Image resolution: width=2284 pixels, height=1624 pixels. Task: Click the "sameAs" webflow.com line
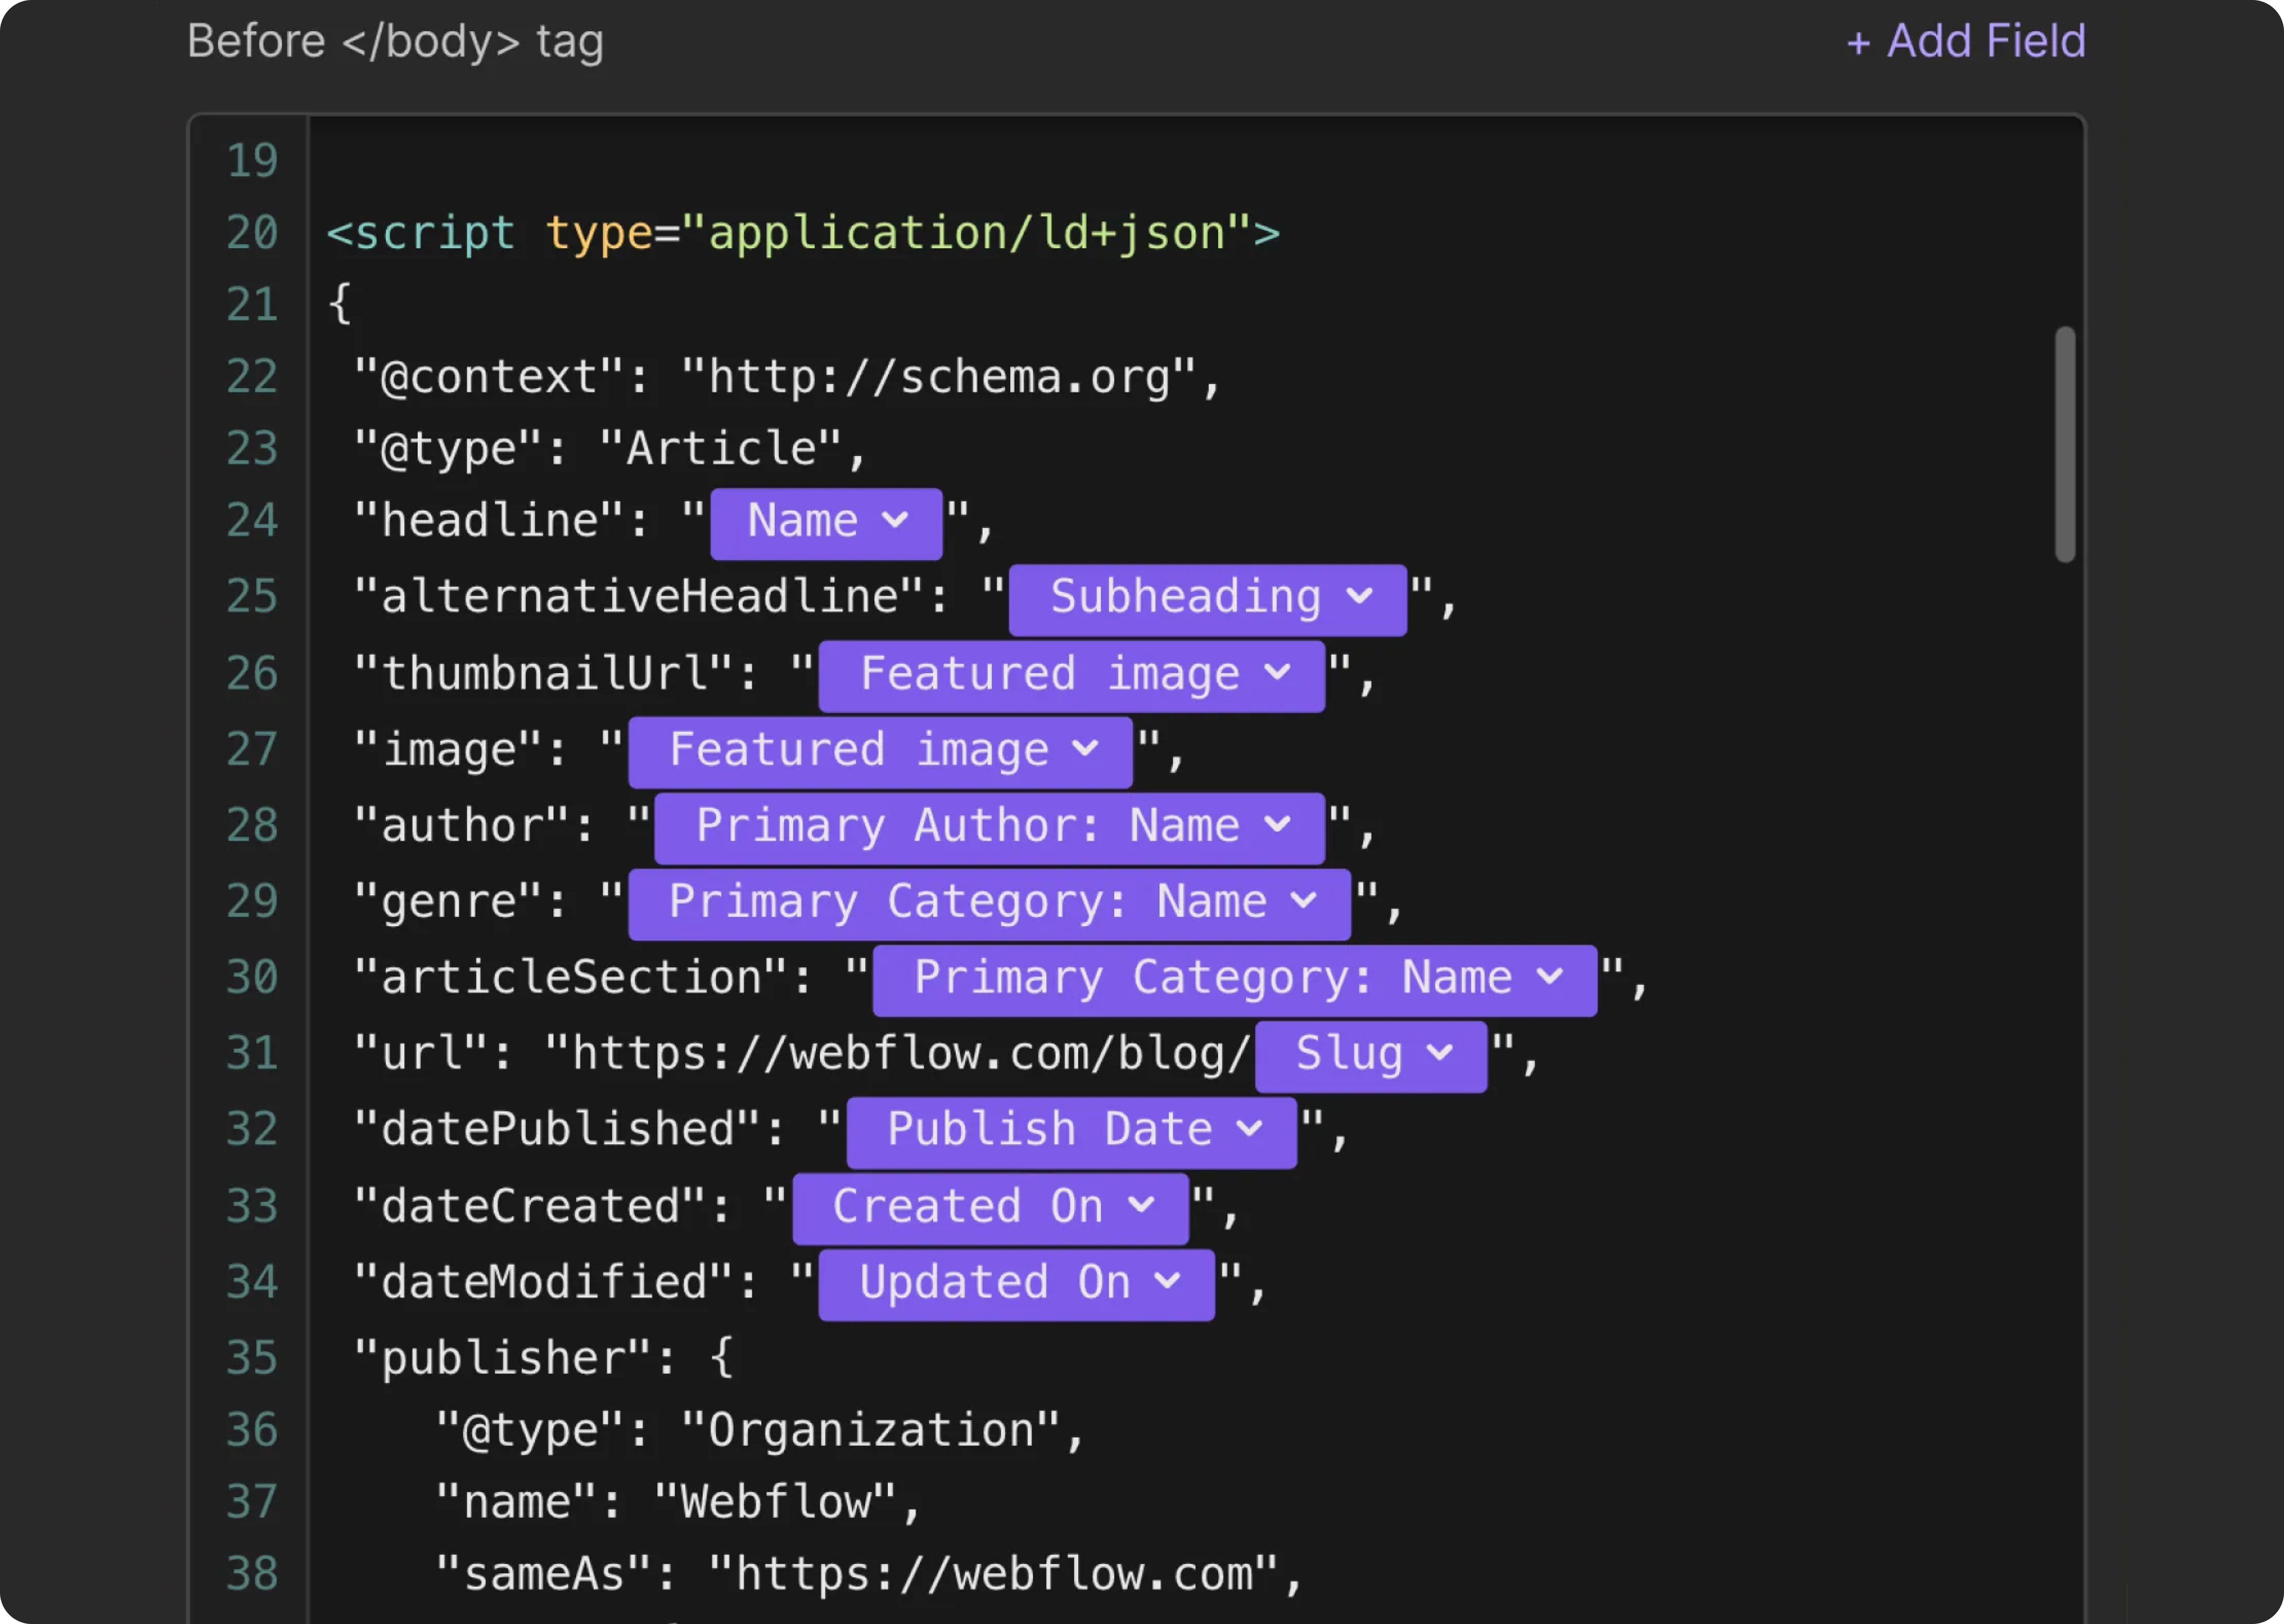tap(869, 1575)
